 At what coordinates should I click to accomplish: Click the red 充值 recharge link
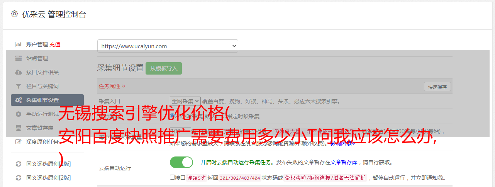coord(55,44)
